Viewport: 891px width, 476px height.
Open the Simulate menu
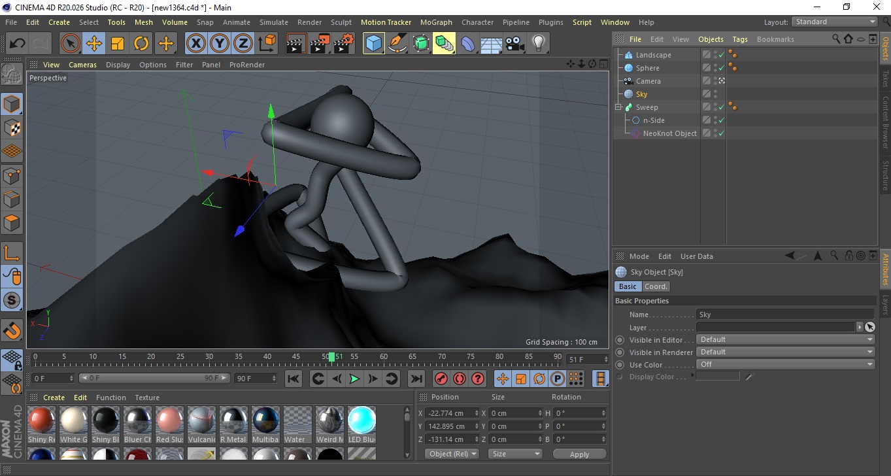click(x=274, y=22)
